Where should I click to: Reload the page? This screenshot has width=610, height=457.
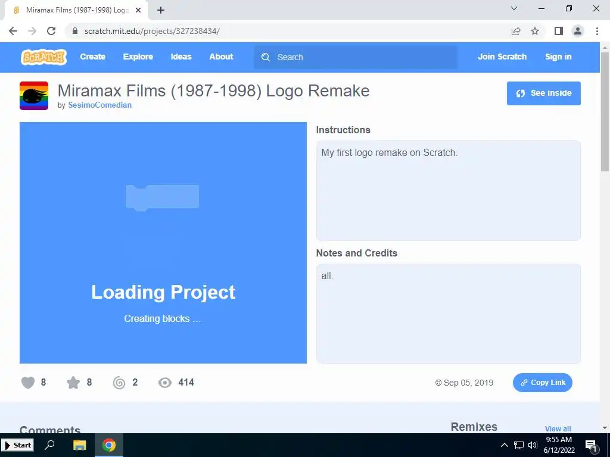click(51, 31)
